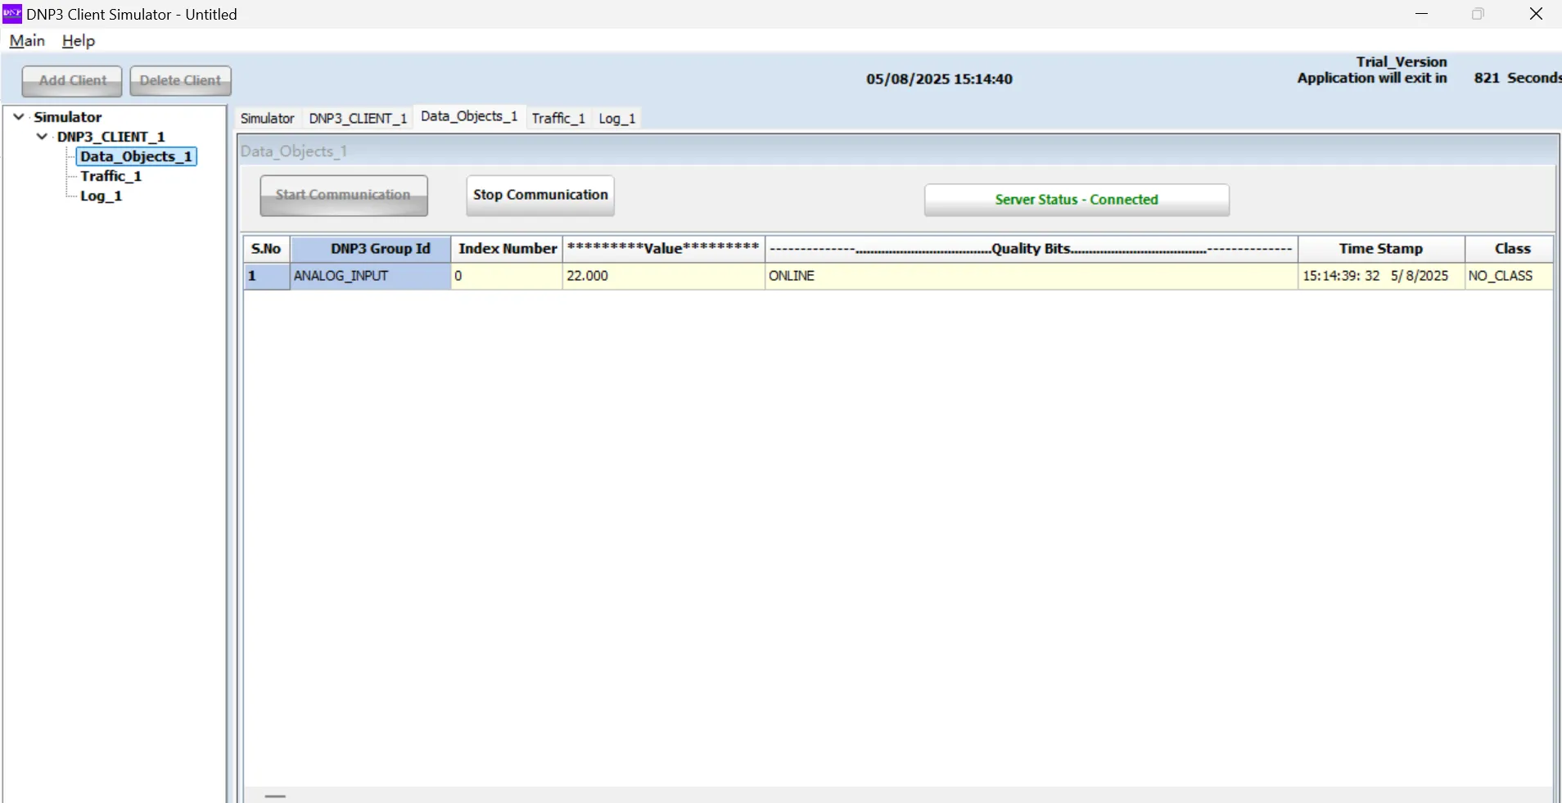Close the DNP3 Client Simulator window

pyautogui.click(x=1536, y=14)
